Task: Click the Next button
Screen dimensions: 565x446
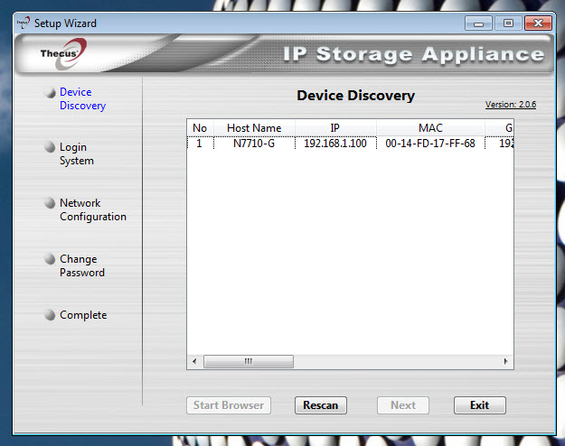Action: click(403, 405)
